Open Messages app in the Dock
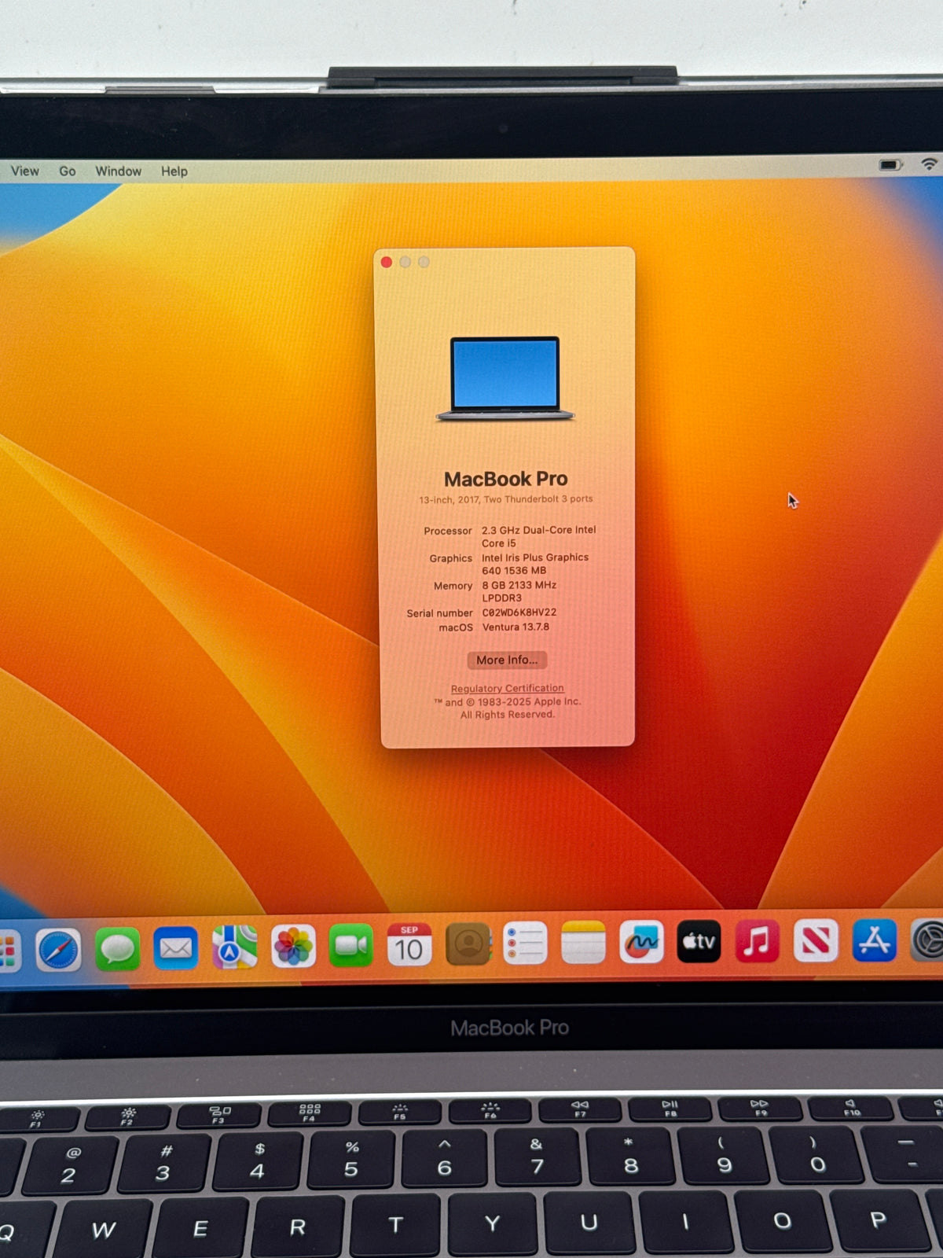The image size is (943, 1258). [x=117, y=949]
